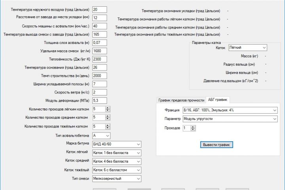Click the wind speed field containing 2

99,92
